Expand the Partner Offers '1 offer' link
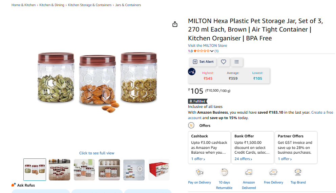 pyautogui.click(x=285, y=159)
